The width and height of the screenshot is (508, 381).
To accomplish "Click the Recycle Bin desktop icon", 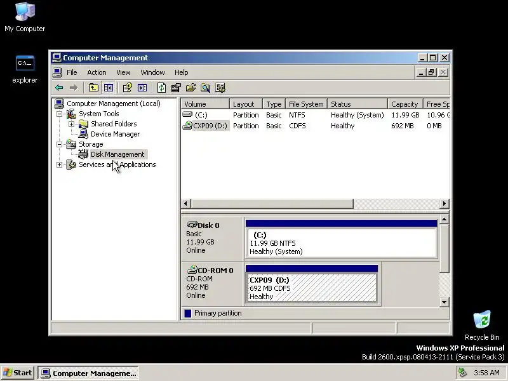I will click(x=482, y=325).
